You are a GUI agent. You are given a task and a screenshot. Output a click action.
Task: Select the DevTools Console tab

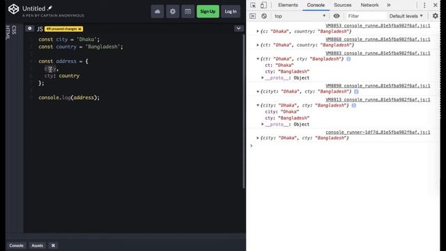[316, 5]
